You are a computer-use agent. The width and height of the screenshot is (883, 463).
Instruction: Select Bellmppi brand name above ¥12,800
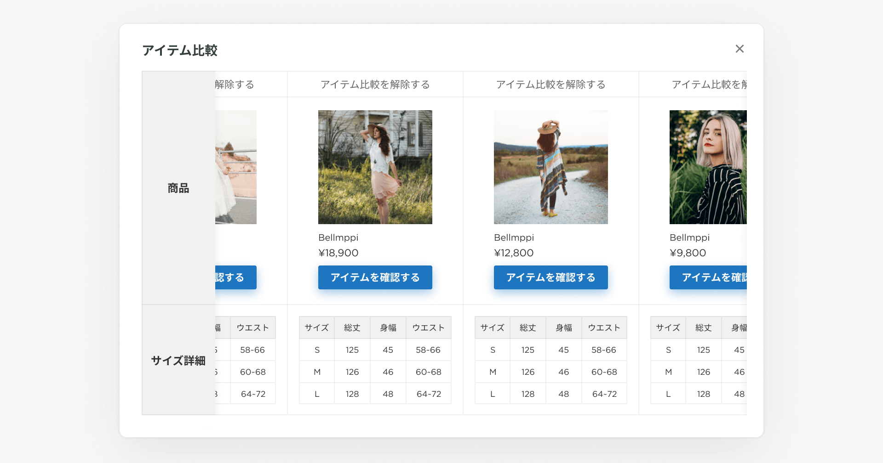click(514, 237)
